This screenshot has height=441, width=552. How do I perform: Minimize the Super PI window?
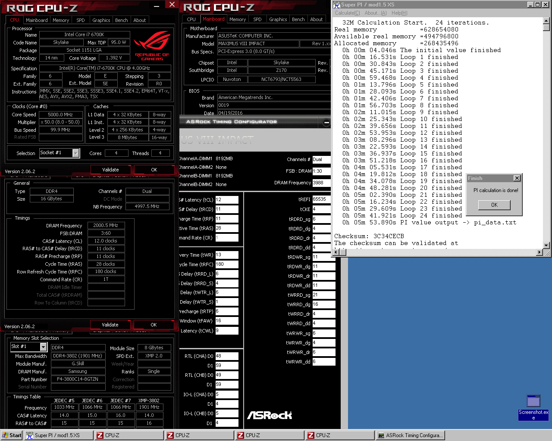(x=531, y=4)
